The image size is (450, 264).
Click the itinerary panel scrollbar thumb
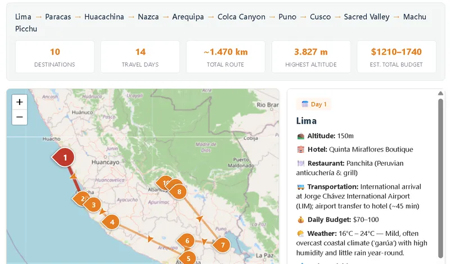pos(440,179)
